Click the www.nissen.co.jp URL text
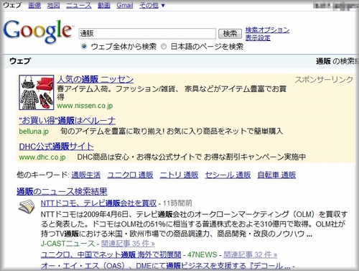The height and width of the screenshot is (271, 359). [85, 106]
